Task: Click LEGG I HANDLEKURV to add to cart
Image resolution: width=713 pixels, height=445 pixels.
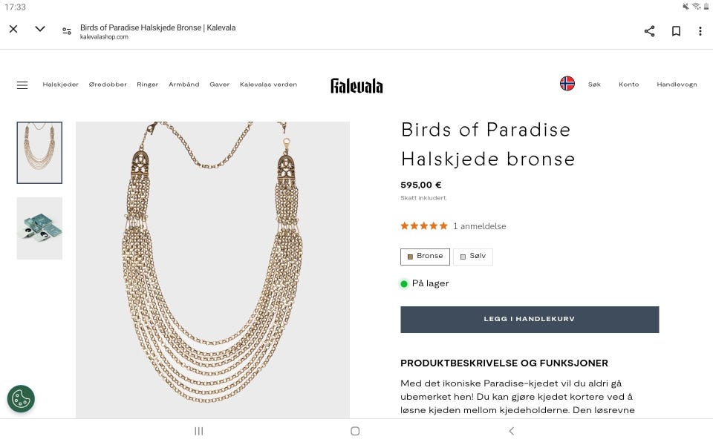Action: 530,319
